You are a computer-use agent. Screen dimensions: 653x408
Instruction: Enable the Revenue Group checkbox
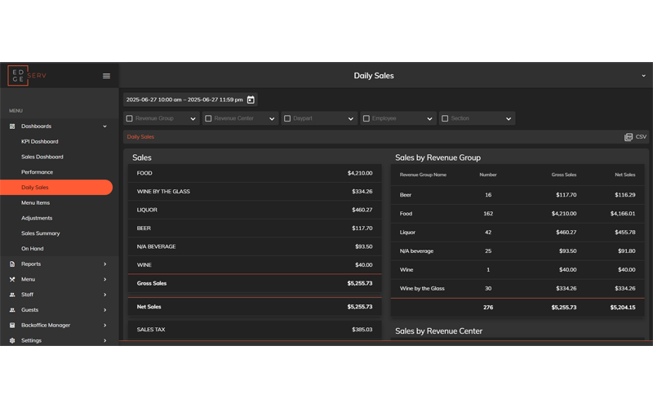tap(130, 118)
